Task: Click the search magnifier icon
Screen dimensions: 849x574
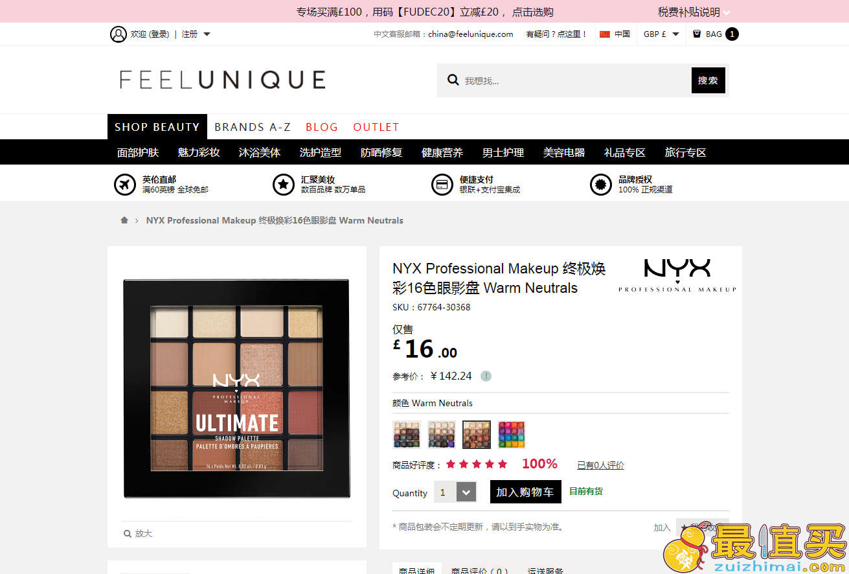Action: 453,80
